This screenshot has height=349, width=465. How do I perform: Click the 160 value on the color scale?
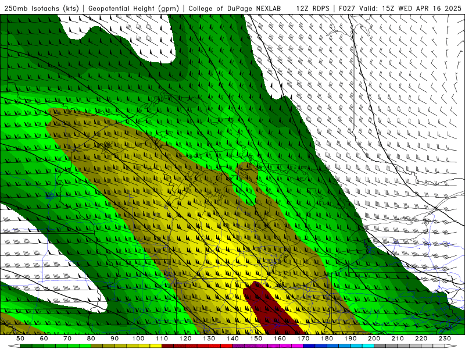(280, 339)
